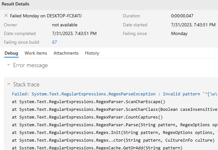This screenshot has height=150, width=218.
Task: Click the Date completed value
Action: (x=74, y=33)
